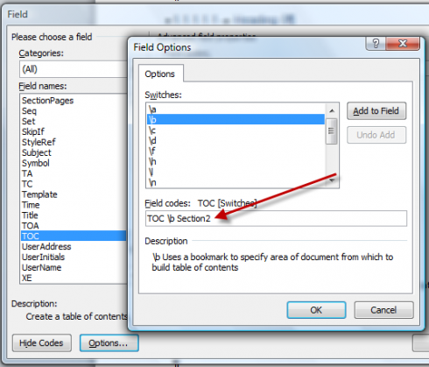This screenshot has height=367, width=429.
Task: Select the \d switch in list
Action: [x=236, y=141]
